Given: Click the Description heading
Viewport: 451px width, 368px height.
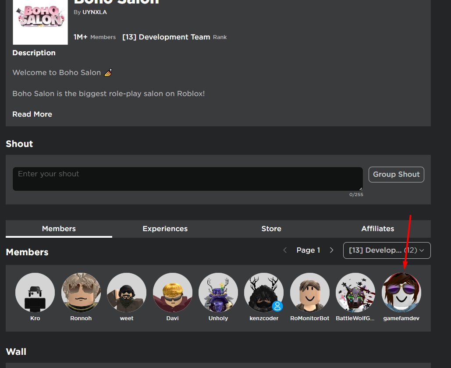Looking at the screenshot, I should [34, 53].
